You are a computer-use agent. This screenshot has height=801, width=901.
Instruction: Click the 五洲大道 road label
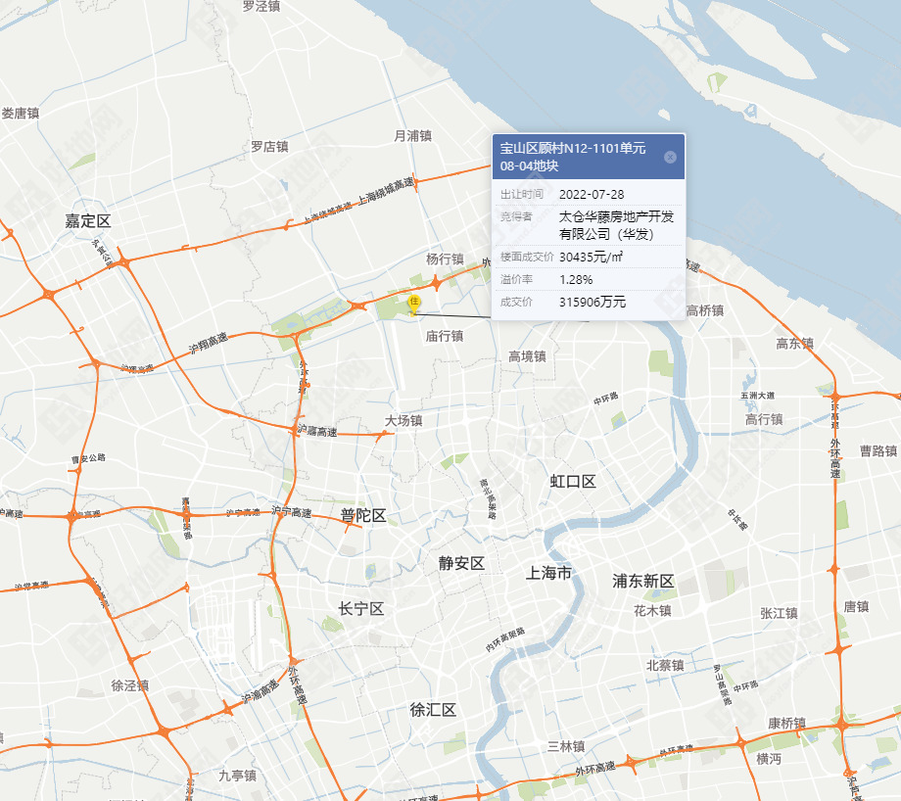pos(757,396)
